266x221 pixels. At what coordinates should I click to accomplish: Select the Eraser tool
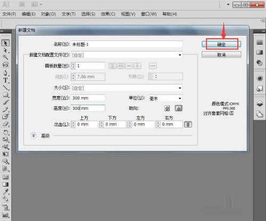point(5,124)
